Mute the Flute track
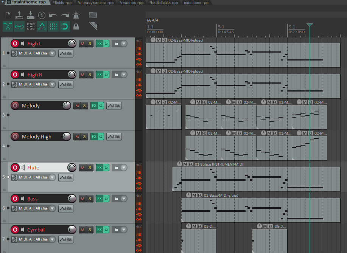 coord(82,168)
